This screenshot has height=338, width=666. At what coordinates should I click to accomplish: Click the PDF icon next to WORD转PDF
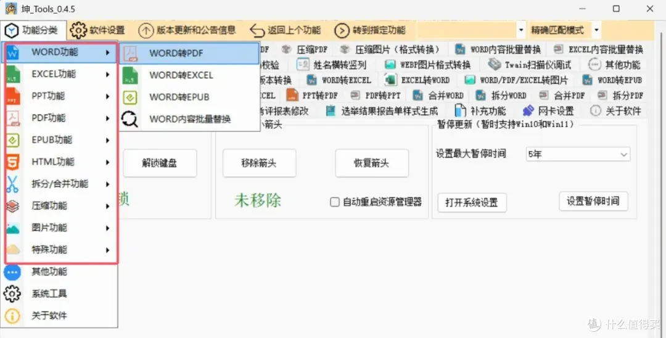[x=130, y=54]
